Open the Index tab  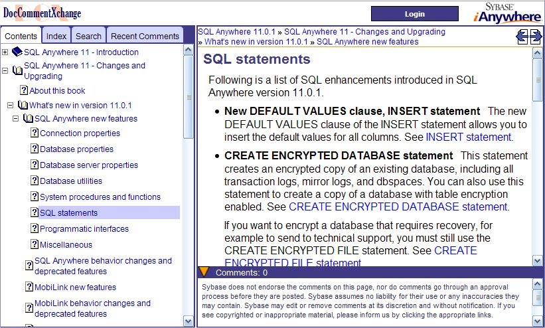(x=56, y=35)
